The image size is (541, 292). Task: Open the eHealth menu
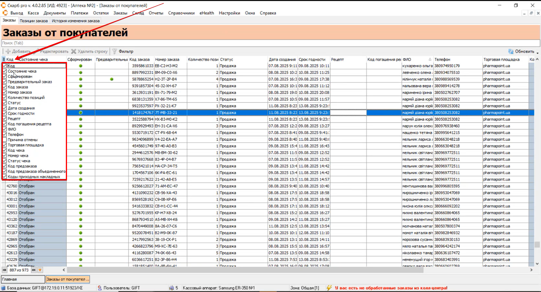(x=207, y=13)
